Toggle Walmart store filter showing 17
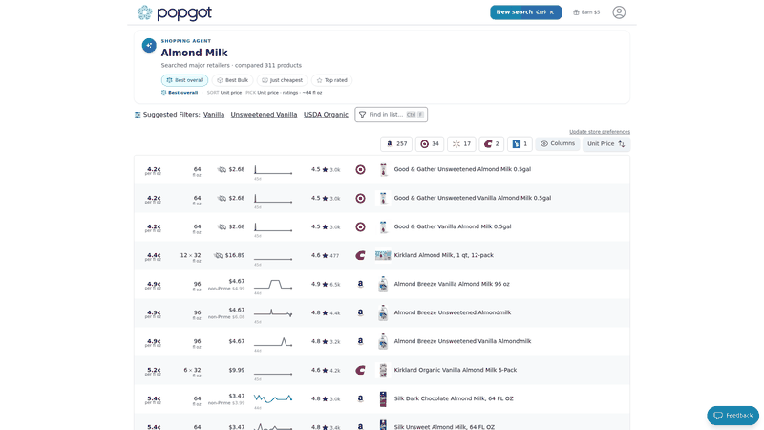764x430 pixels. [x=461, y=144]
